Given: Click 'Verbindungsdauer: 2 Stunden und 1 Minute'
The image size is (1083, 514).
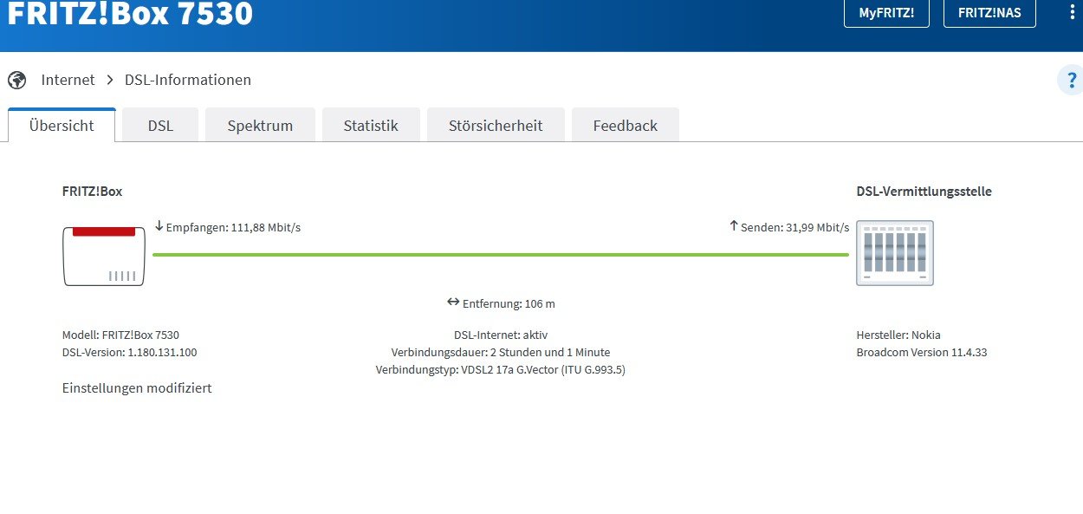Looking at the screenshot, I should (501, 352).
